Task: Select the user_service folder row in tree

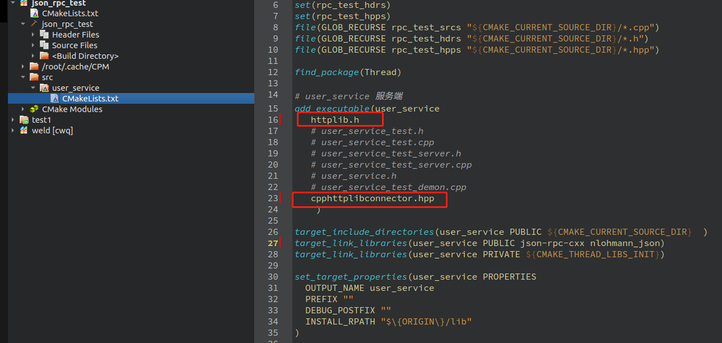Action: (x=131, y=87)
